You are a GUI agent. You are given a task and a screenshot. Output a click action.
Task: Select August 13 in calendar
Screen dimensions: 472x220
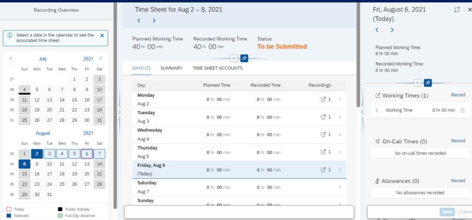(x=87, y=164)
